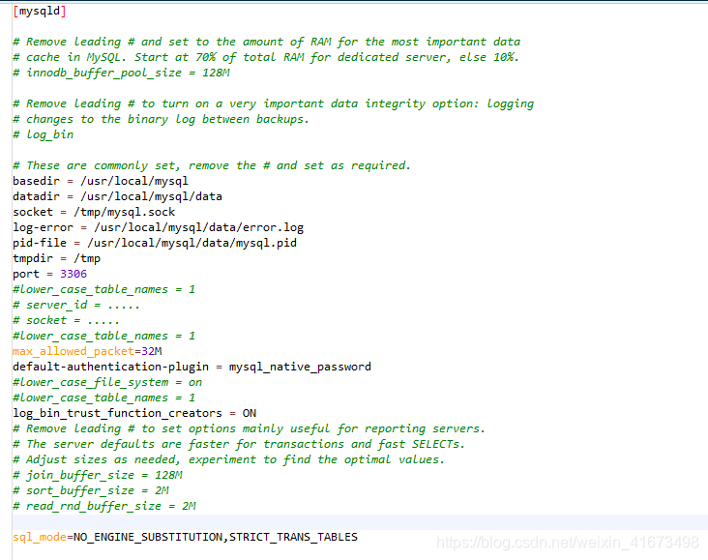Click the 'socket = /tmp/mysql.sock' line

pyautogui.click(x=94, y=212)
